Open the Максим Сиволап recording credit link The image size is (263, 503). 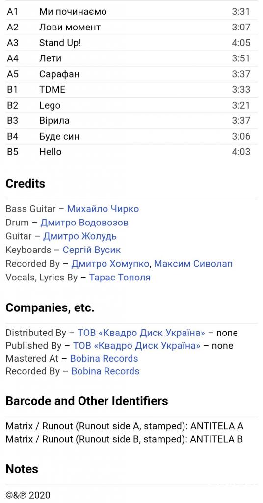coord(193,264)
